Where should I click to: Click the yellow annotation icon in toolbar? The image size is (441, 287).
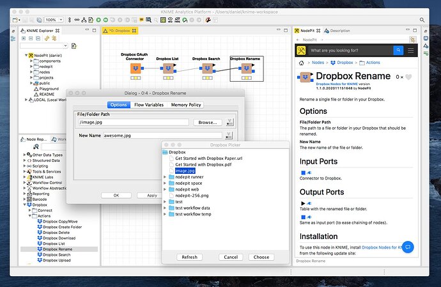141,20
